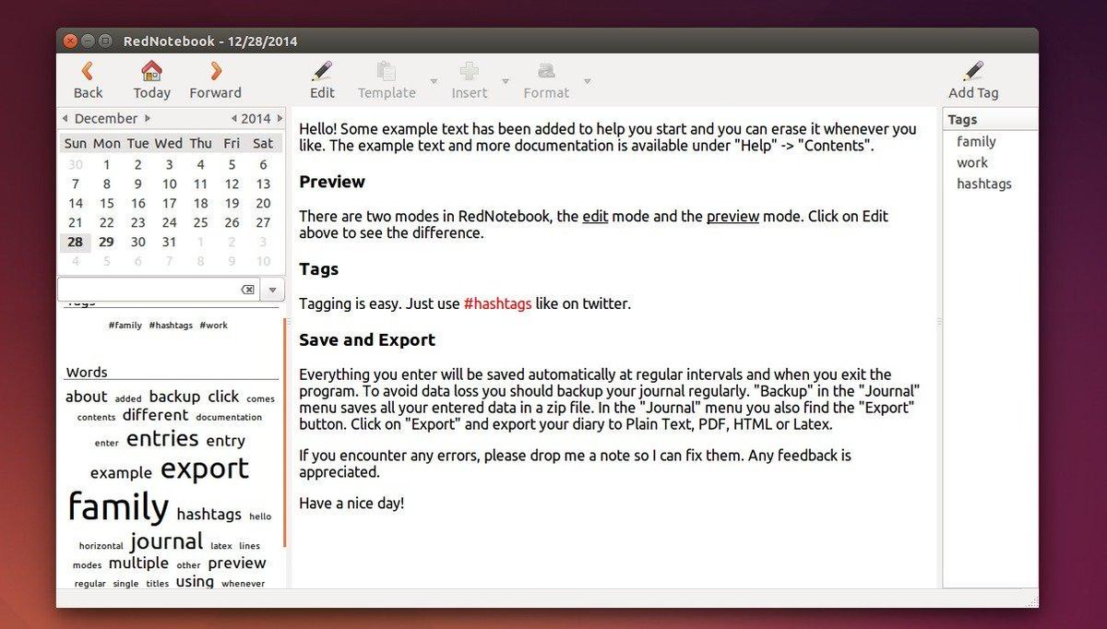Viewport: 1107px width, 629px height.
Task: Click the word 'multiple' in word cloud
Action: 138,563
